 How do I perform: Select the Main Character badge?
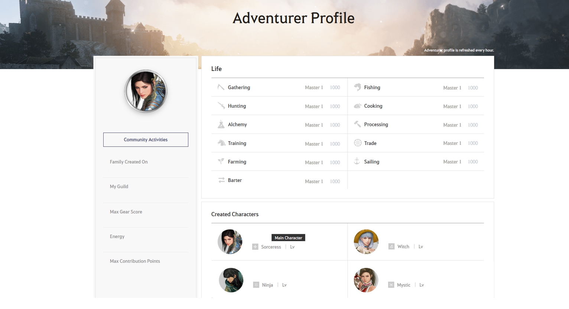click(x=288, y=238)
